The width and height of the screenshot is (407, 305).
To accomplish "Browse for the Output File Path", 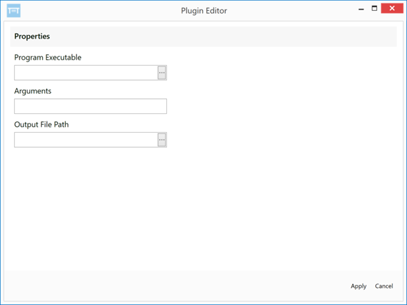I will point(161,140).
